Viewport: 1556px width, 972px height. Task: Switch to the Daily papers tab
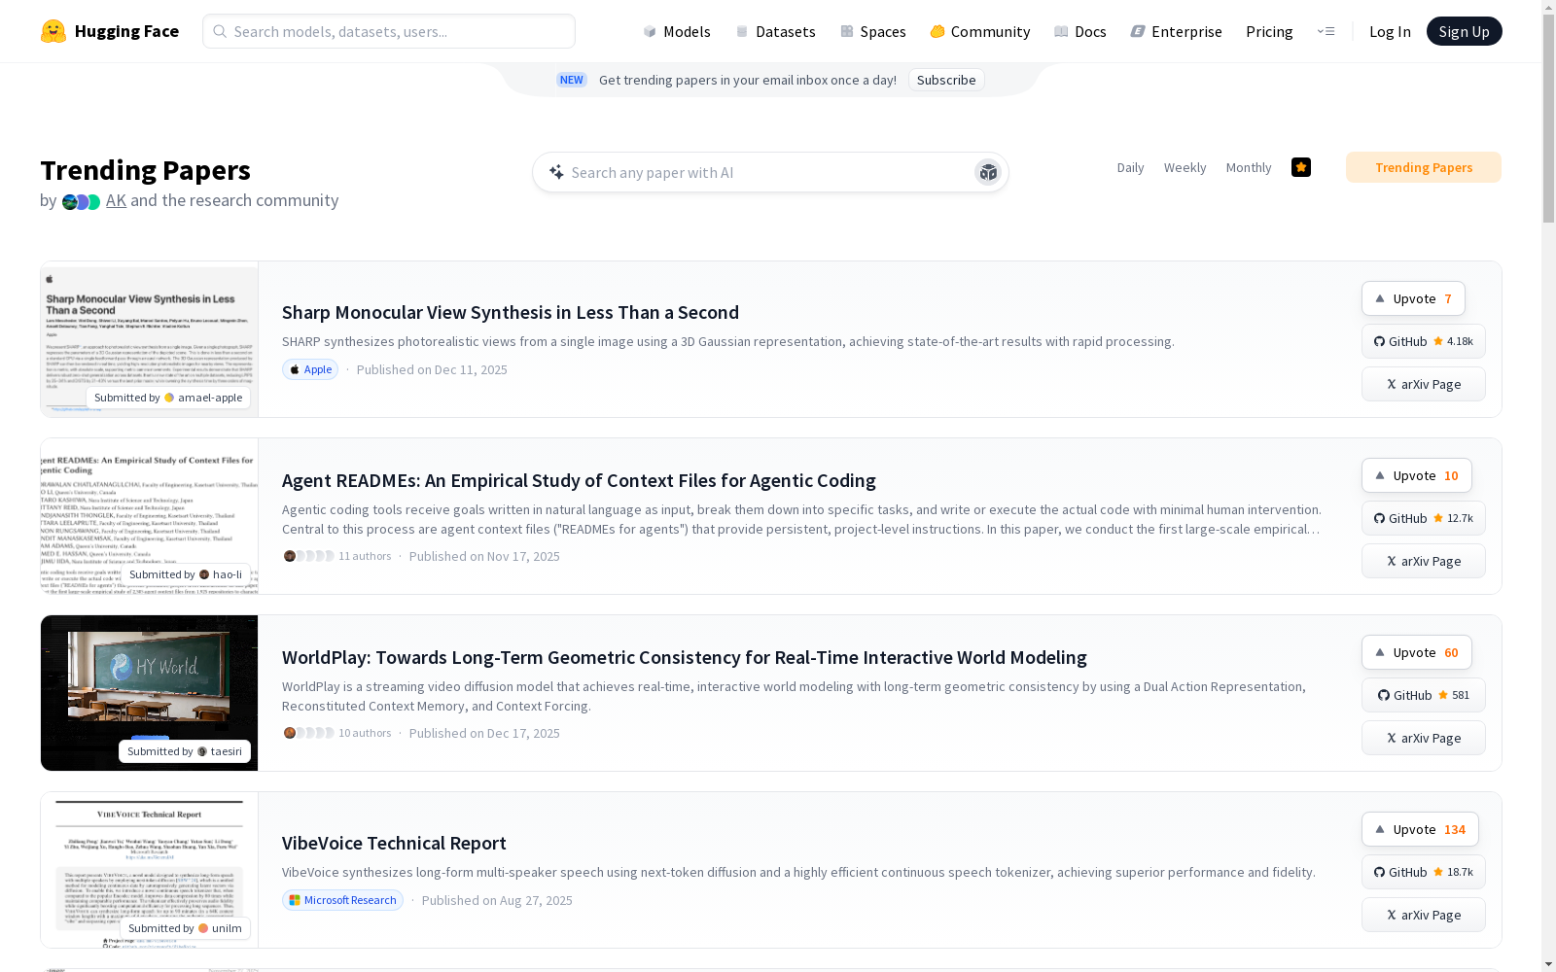point(1130,167)
